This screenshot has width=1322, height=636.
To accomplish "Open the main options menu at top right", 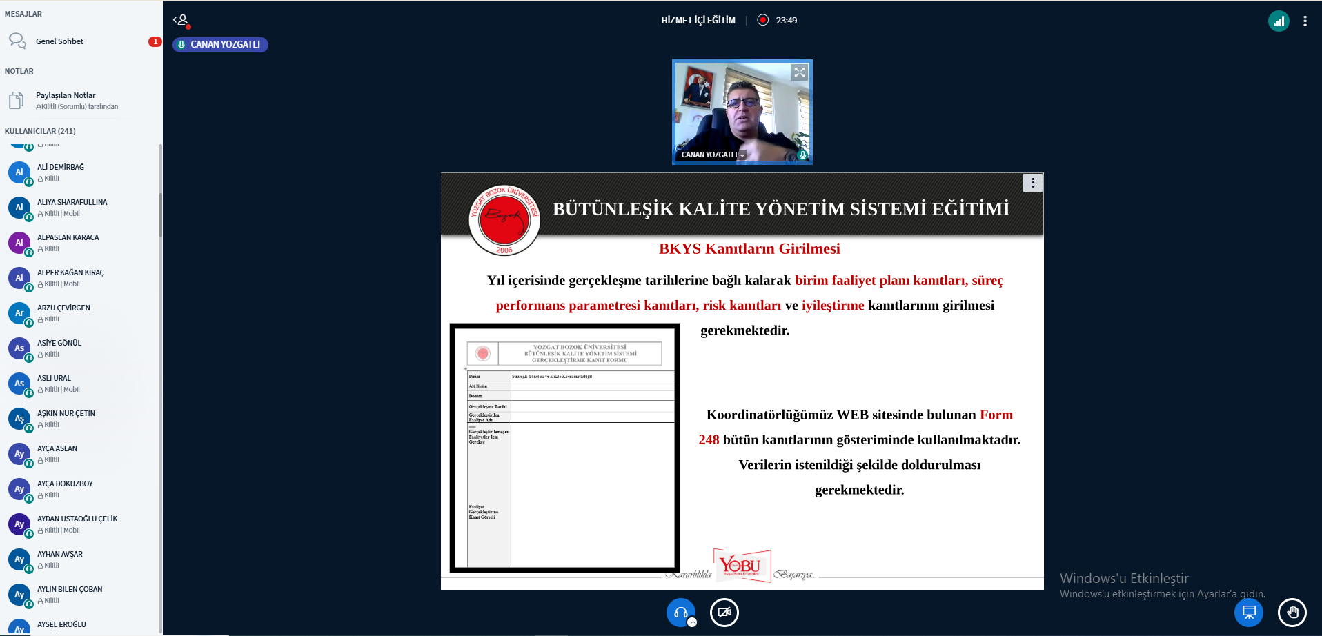I will 1304,21.
